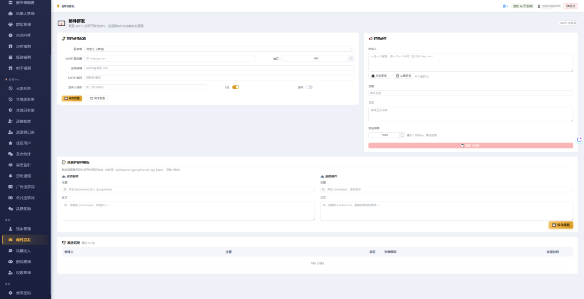Click the 玩家管理 person icon
Viewport: 584px width, 299px height.
click(x=10, y=229)
